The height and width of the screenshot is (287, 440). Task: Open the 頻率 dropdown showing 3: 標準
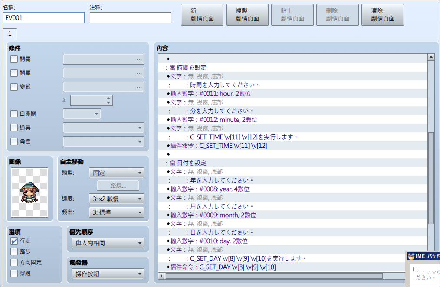point(117,212)
